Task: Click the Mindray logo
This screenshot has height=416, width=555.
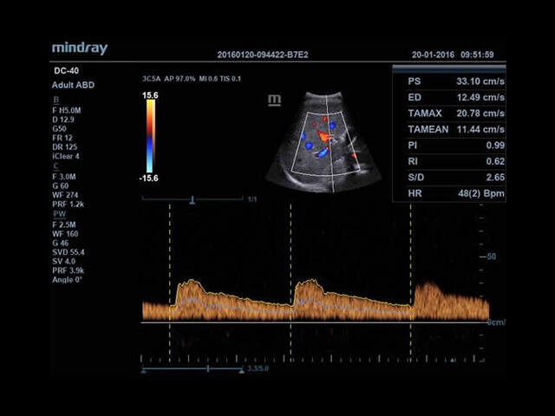Action: (x=79, y=49)
